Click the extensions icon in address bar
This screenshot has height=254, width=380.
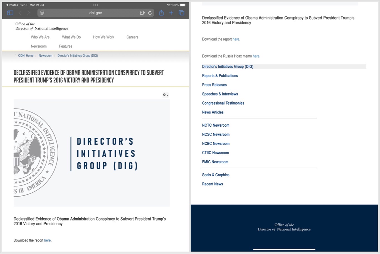coord(142,13)
